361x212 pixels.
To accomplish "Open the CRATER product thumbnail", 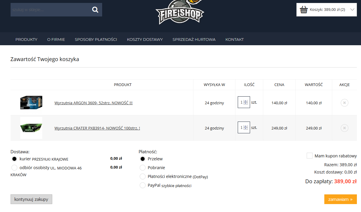I will pyautogui.click(x=31, y=128).
